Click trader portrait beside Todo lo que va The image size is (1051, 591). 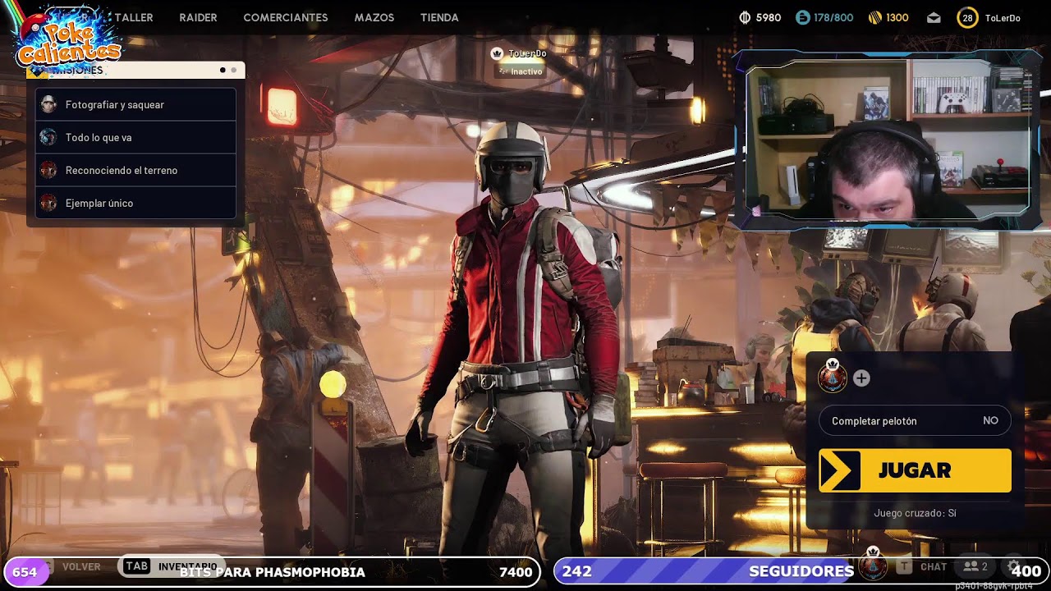pyautogui.click(x=48, y=137)
